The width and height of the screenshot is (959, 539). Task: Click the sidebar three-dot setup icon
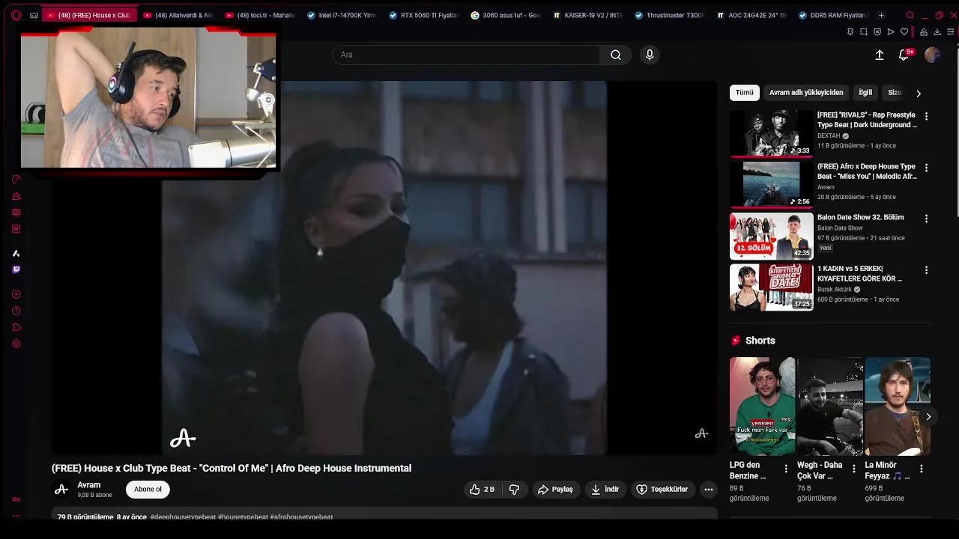(x=16, y=516)
